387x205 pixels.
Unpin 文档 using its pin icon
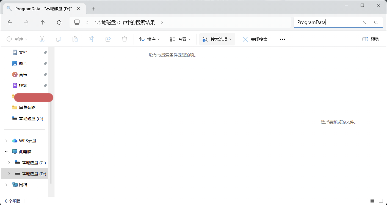45,52
